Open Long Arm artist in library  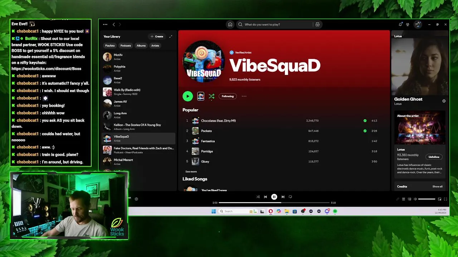tap(138, 115)
